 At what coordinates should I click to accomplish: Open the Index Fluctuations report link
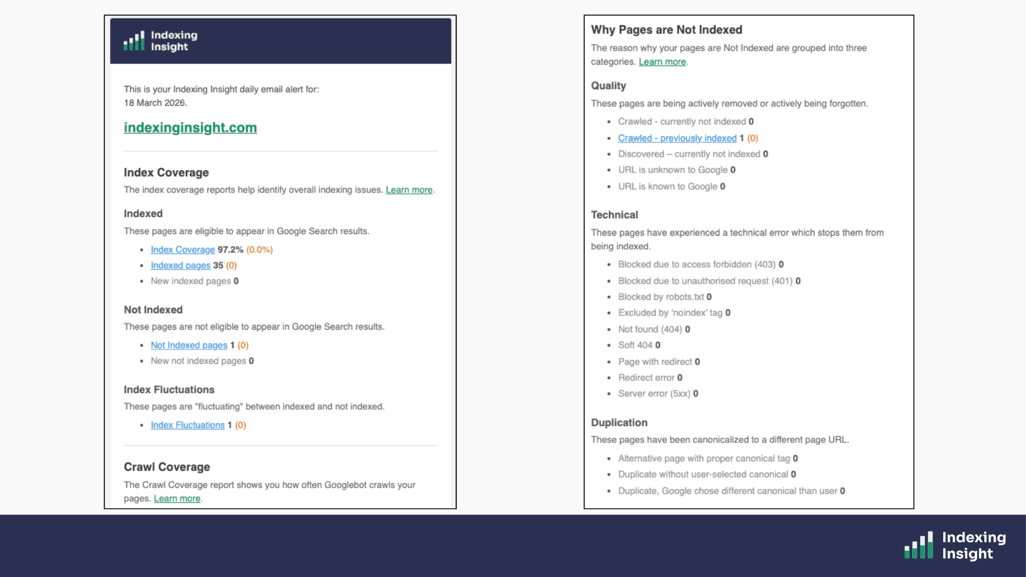pyautogui.click(x=188, y=425)
